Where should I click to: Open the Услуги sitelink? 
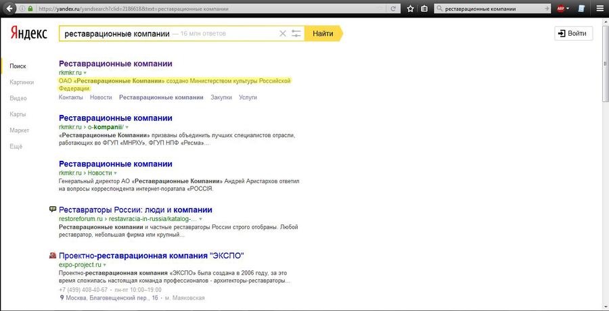[x=248, y=97]
